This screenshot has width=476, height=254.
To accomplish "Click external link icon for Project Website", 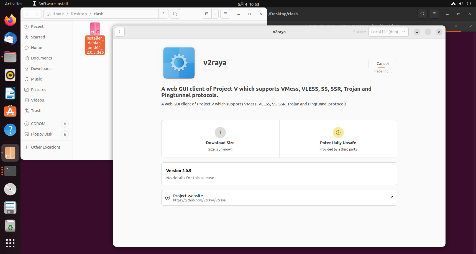I will [x=391, y=198].
